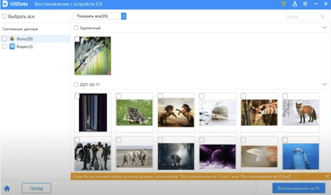Go to the home screen icon
The width and height of the screenshot is (331, 195).
pos(7,188)
